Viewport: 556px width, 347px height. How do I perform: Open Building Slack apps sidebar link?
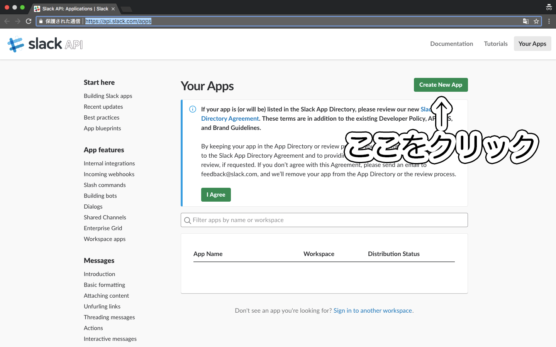108,96
